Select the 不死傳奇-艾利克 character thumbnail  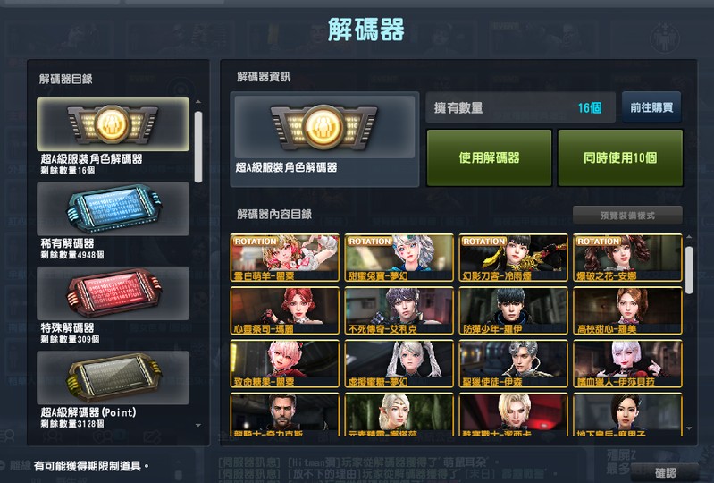pyautogui.click(x=399, y=310)
